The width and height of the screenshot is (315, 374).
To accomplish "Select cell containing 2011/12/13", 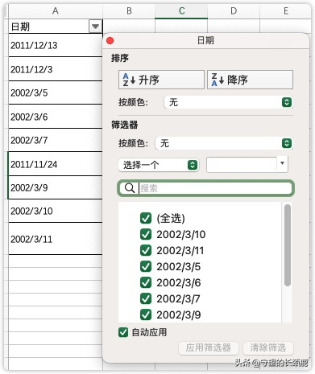I will [56, 45].
